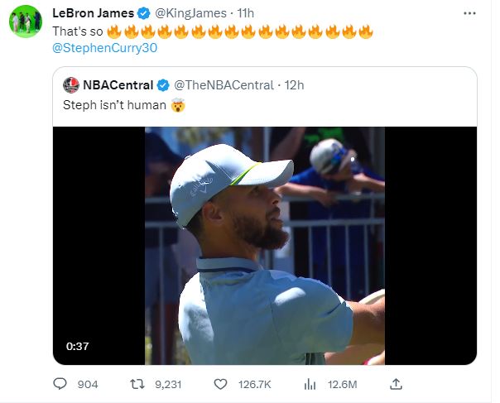This screenshot has height=403, width=500.
Task: Click LeBron's blue verified badge
Action: pos(144,13)
